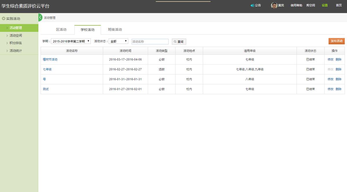Open the 植树节活动 activity details
Screen dimensions: 347x192
(51, 59)
